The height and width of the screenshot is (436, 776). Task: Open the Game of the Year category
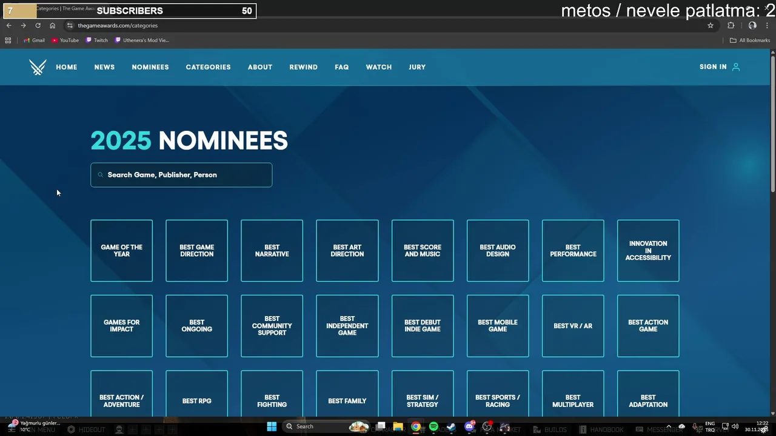pyautogui.click(x=121, y=251)
